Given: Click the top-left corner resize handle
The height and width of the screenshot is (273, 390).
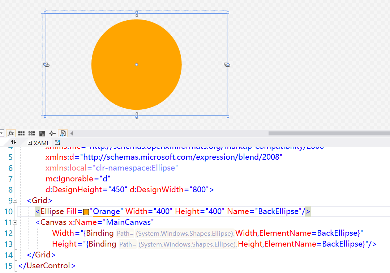Looking at the screenshot, I should pos(45,12).
